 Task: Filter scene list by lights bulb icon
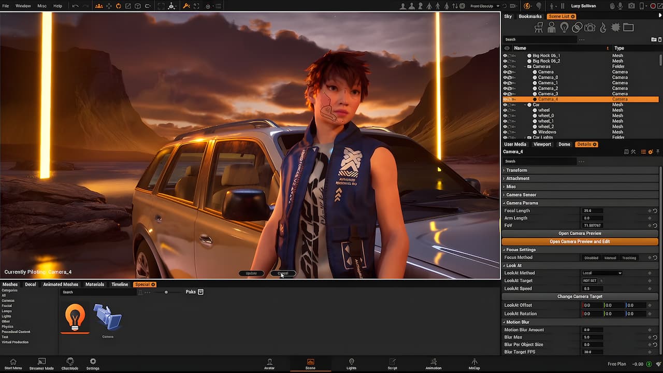pos(565,27)
